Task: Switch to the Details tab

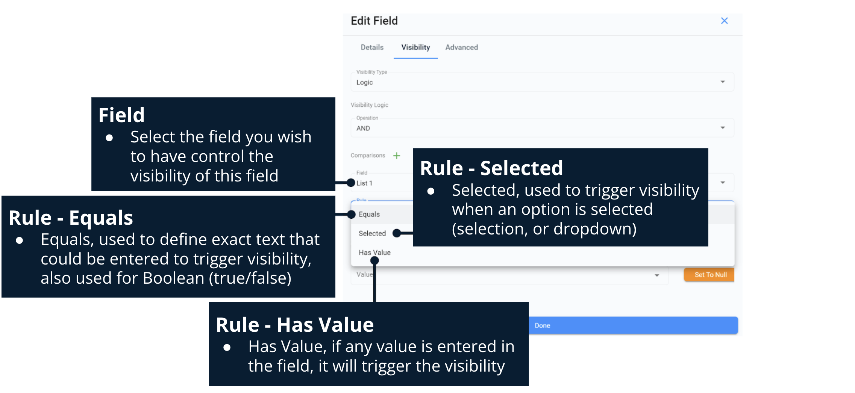Action: pyautogui.click(x=372, y=47)
